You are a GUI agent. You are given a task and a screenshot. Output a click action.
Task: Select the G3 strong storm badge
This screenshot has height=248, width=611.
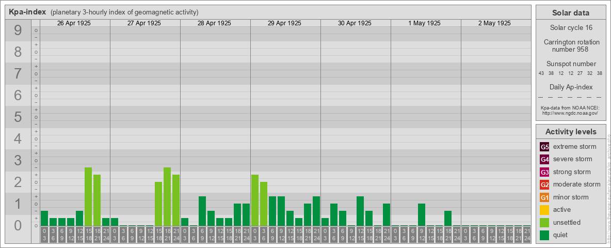pyautogui.click(x=545, y=172)
